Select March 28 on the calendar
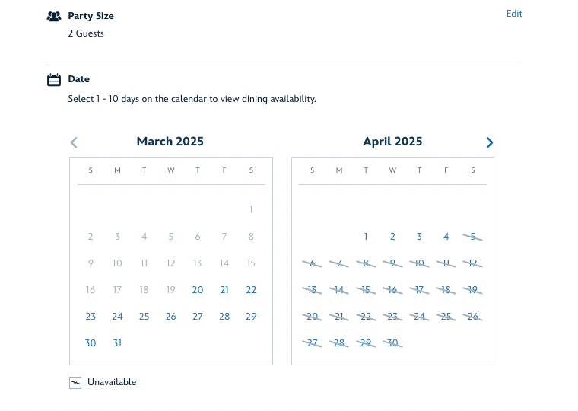This screenshot has width=578, height=411. pos(224,317)
